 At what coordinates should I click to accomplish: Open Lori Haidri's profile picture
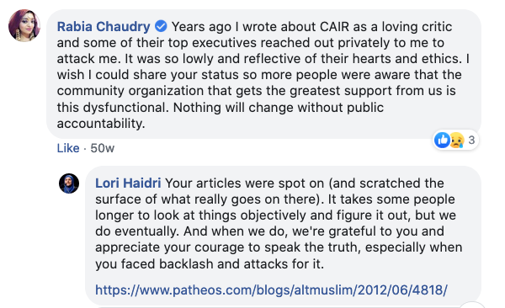(69, 183)
